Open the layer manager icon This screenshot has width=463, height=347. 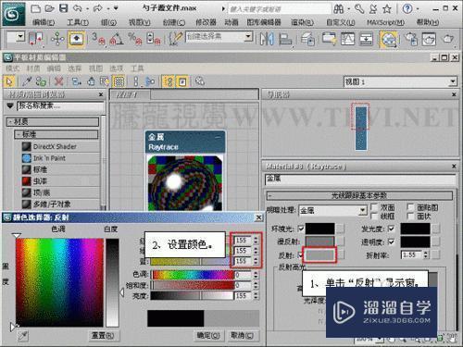(x=307, y=39)
